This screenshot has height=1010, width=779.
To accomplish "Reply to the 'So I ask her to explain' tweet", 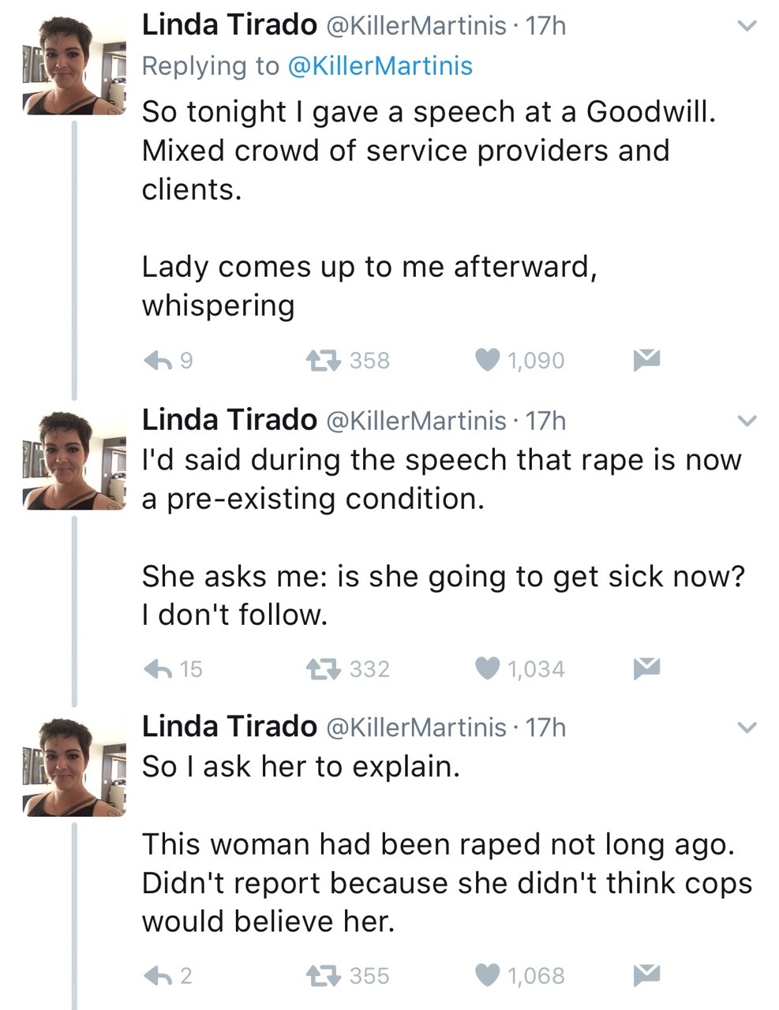I will pyautogui.click(x=158, y=976).
